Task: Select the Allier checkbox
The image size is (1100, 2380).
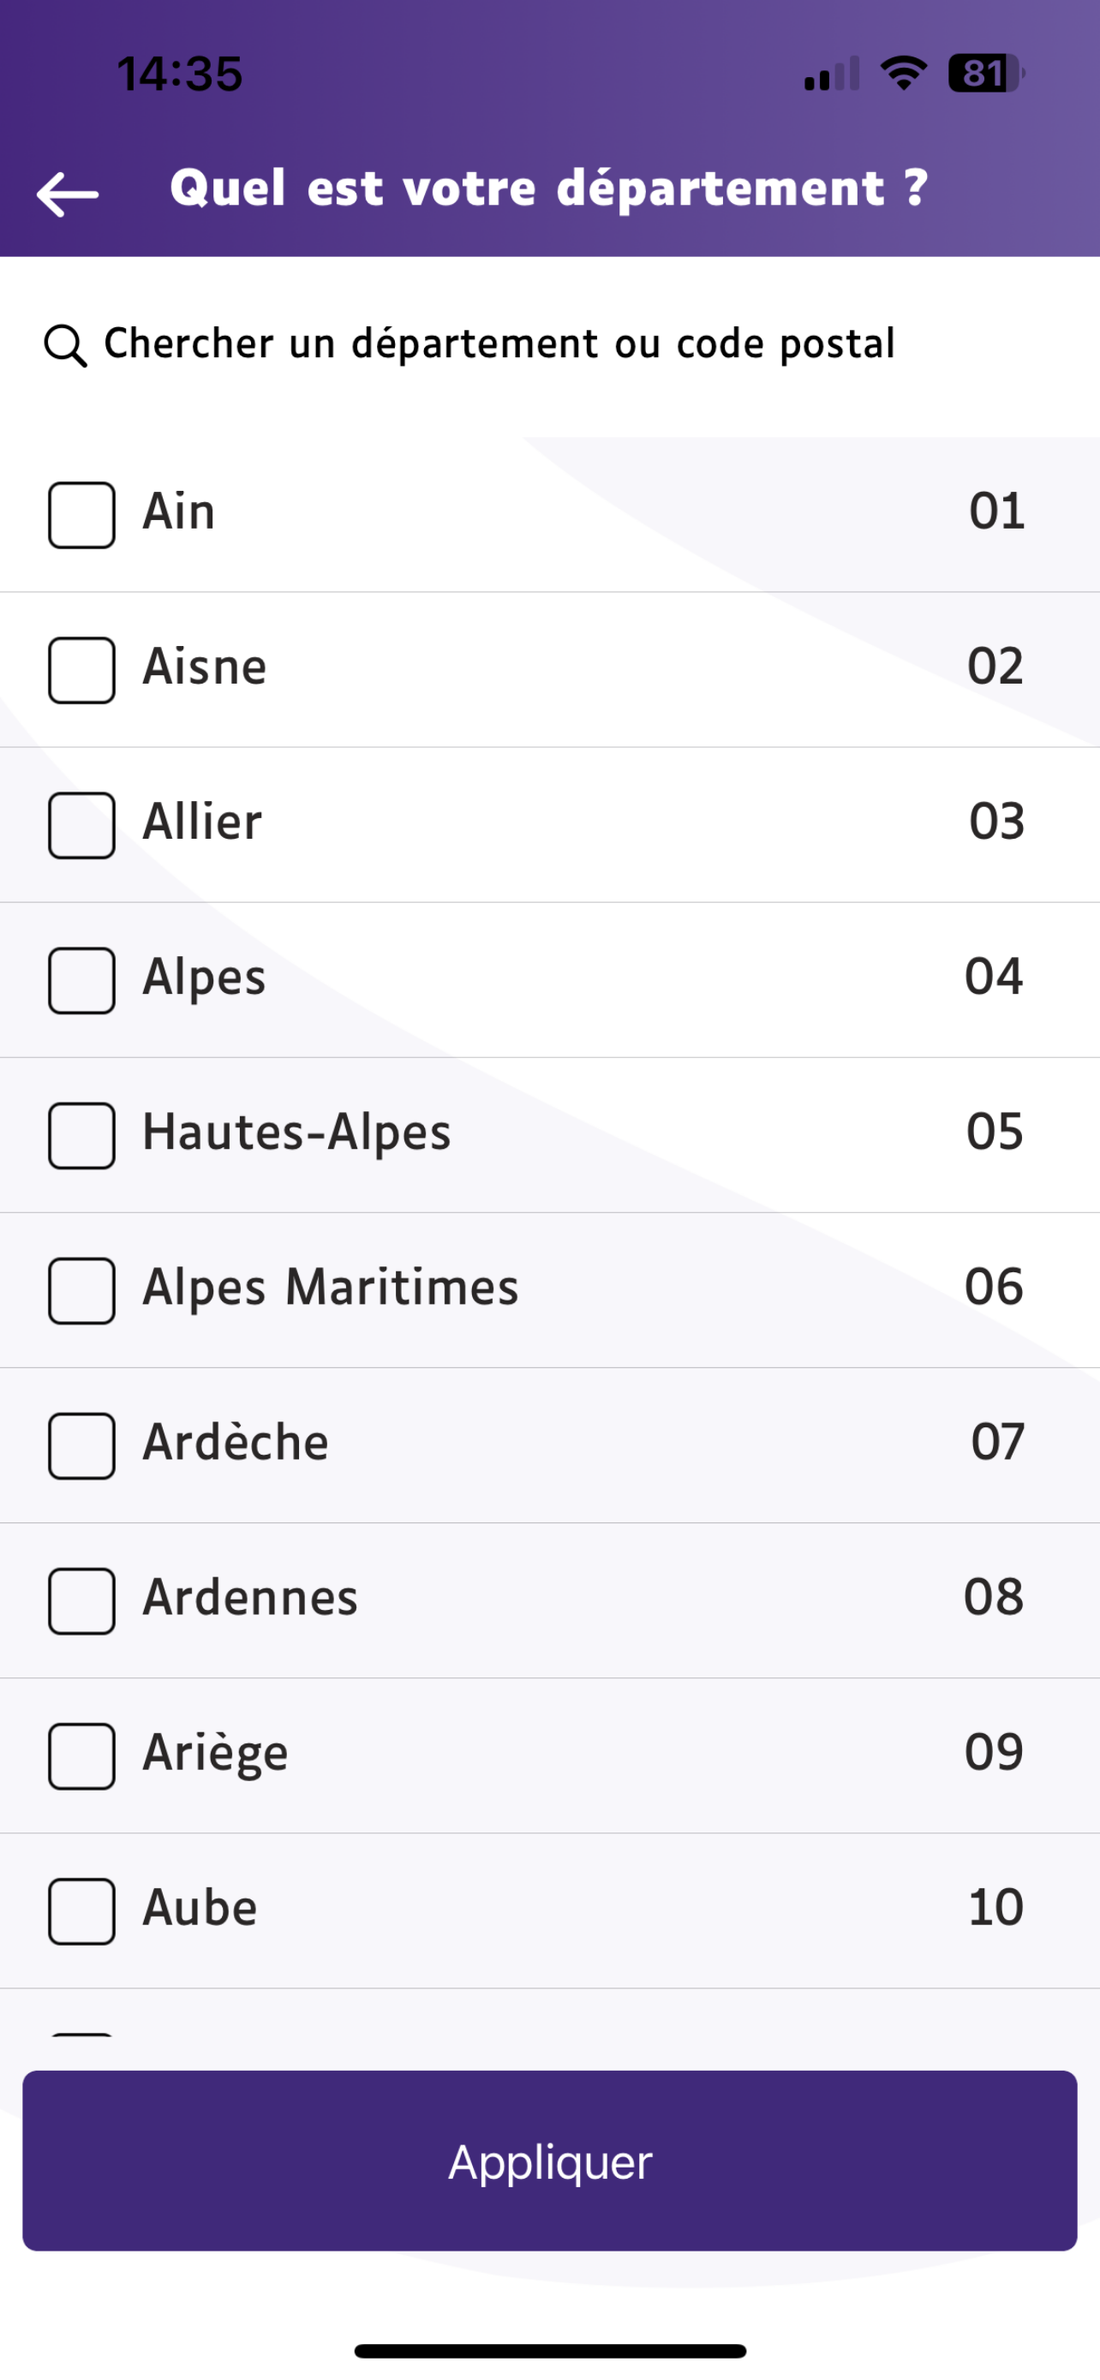Action: [x=82, y=825]
